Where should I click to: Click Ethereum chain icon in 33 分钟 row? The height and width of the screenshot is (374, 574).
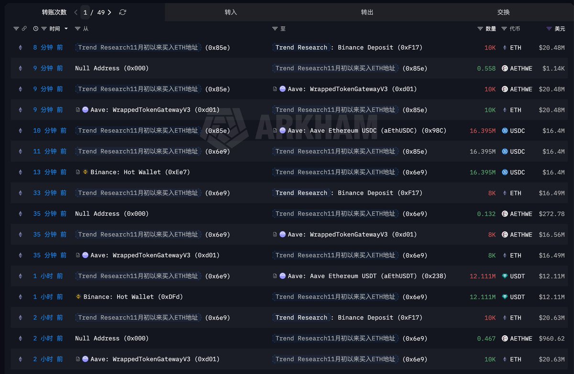tap(20, 193)
